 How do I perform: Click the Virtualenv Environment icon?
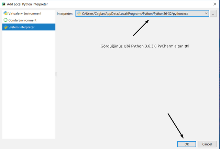coord(5,13)
